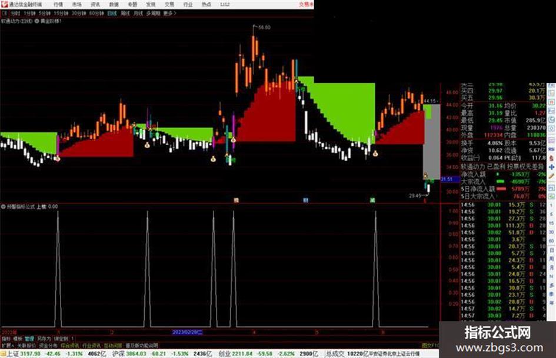
Task: Click the 上证 3197.90 index in status bar
Action: pyautogui.click(x=24, y=354)
